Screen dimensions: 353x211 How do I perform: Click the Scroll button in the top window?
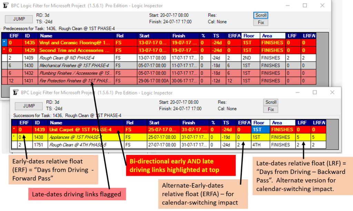click(261, 15)
